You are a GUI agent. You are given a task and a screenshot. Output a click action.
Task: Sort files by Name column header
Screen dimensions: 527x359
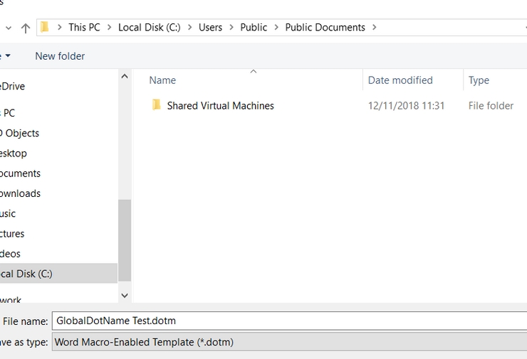click(x=163, y=80)
